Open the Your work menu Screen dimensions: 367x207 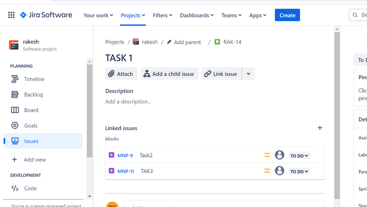click(99, 15)
